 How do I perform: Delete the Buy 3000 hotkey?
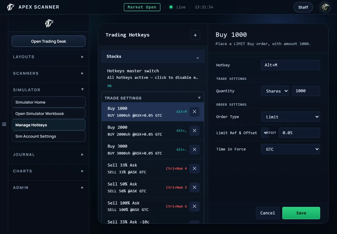pos(195,150)
